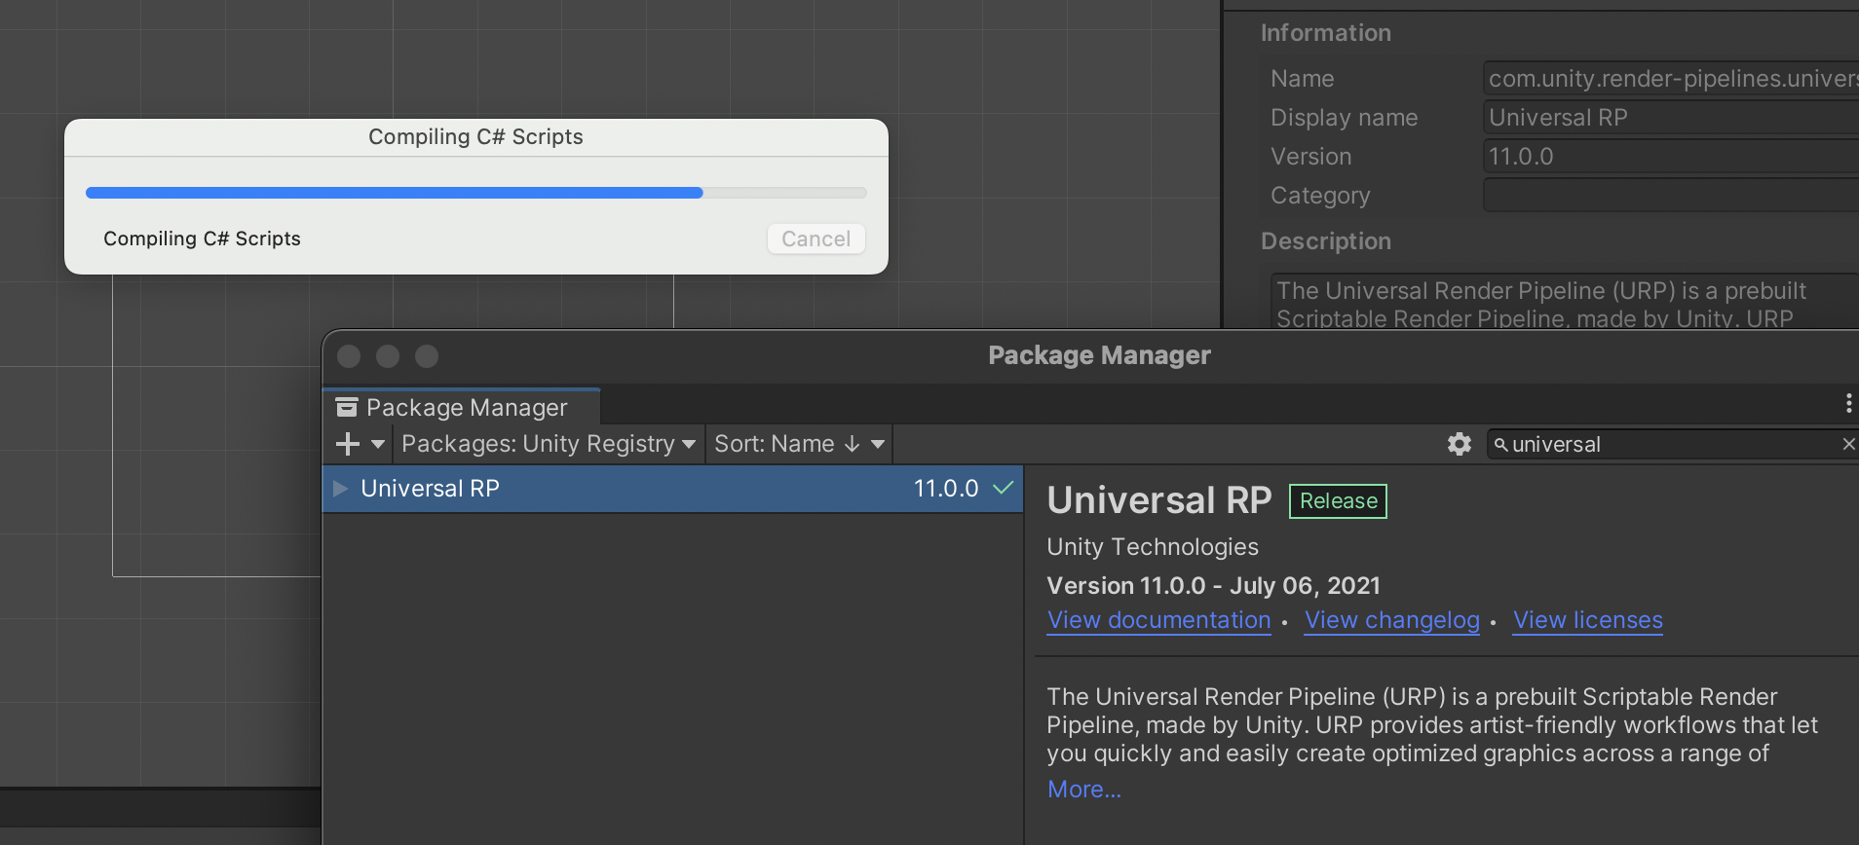Open View licenses link
Image resolution: width=1859 pixels, height=845 pixels.
(1588, 620)
